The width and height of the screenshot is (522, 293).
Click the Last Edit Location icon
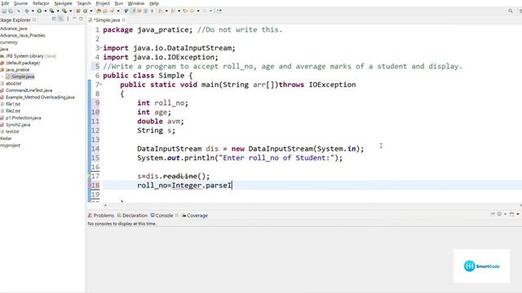185,11
